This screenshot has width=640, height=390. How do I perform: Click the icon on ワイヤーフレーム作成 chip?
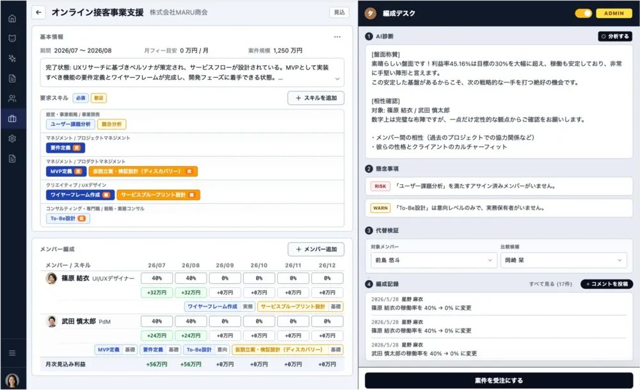tap(106, 195)
